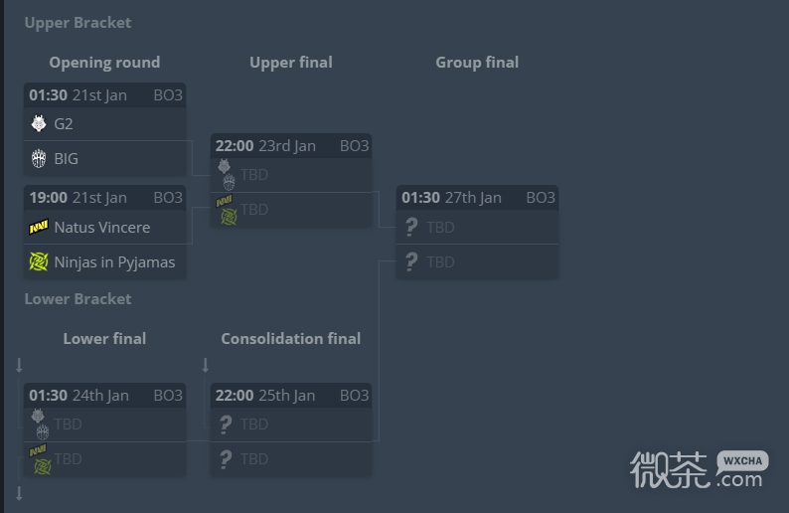Viewport: 789px width, 513px height.
Task: Click the Natus Vincere logo icon
Action: point(39,227)
